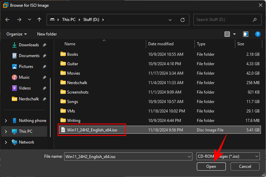Refresh the Stuff (D:) folder view
Image resolution: width=266 pixels, height=177 pixels.
click(x=183, y=20)
